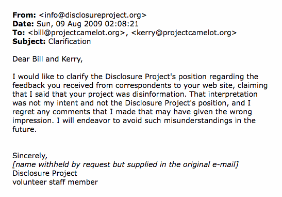Click the Sincerely closing line
The image size is (282, 197).
30,156
